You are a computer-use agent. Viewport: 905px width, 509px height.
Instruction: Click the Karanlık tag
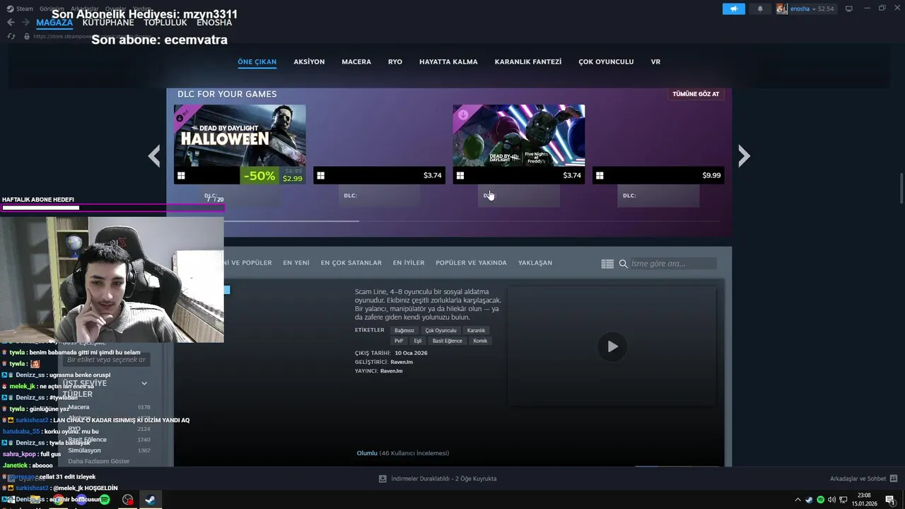476,330
